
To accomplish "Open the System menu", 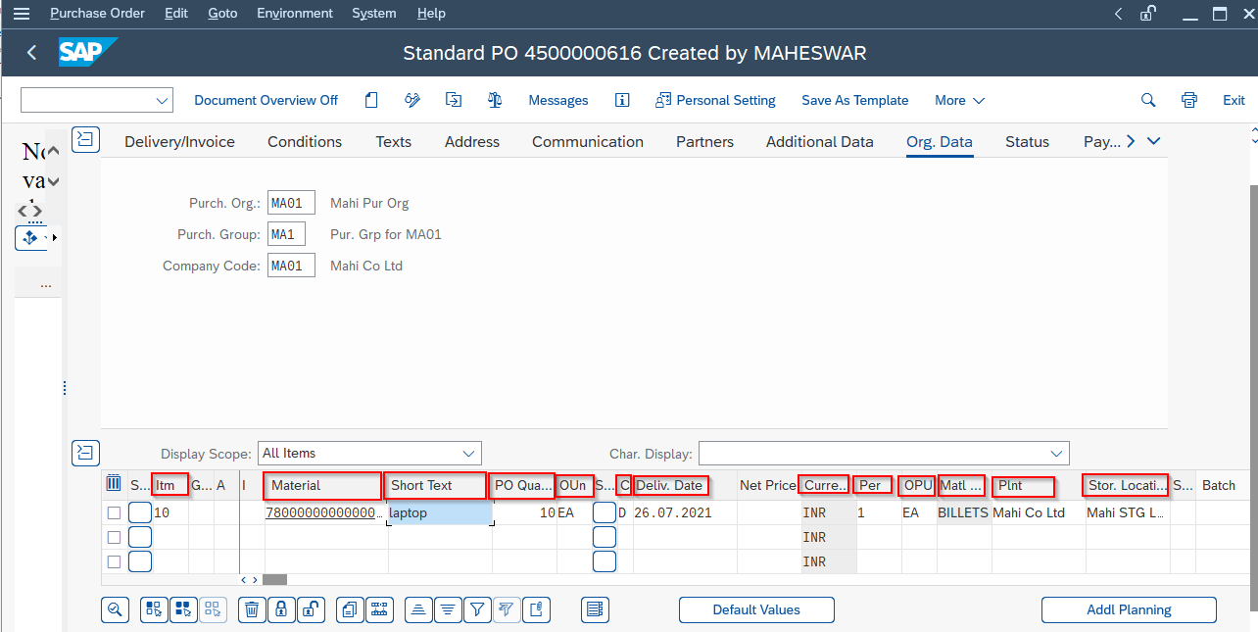I will [x=374, y=14].
